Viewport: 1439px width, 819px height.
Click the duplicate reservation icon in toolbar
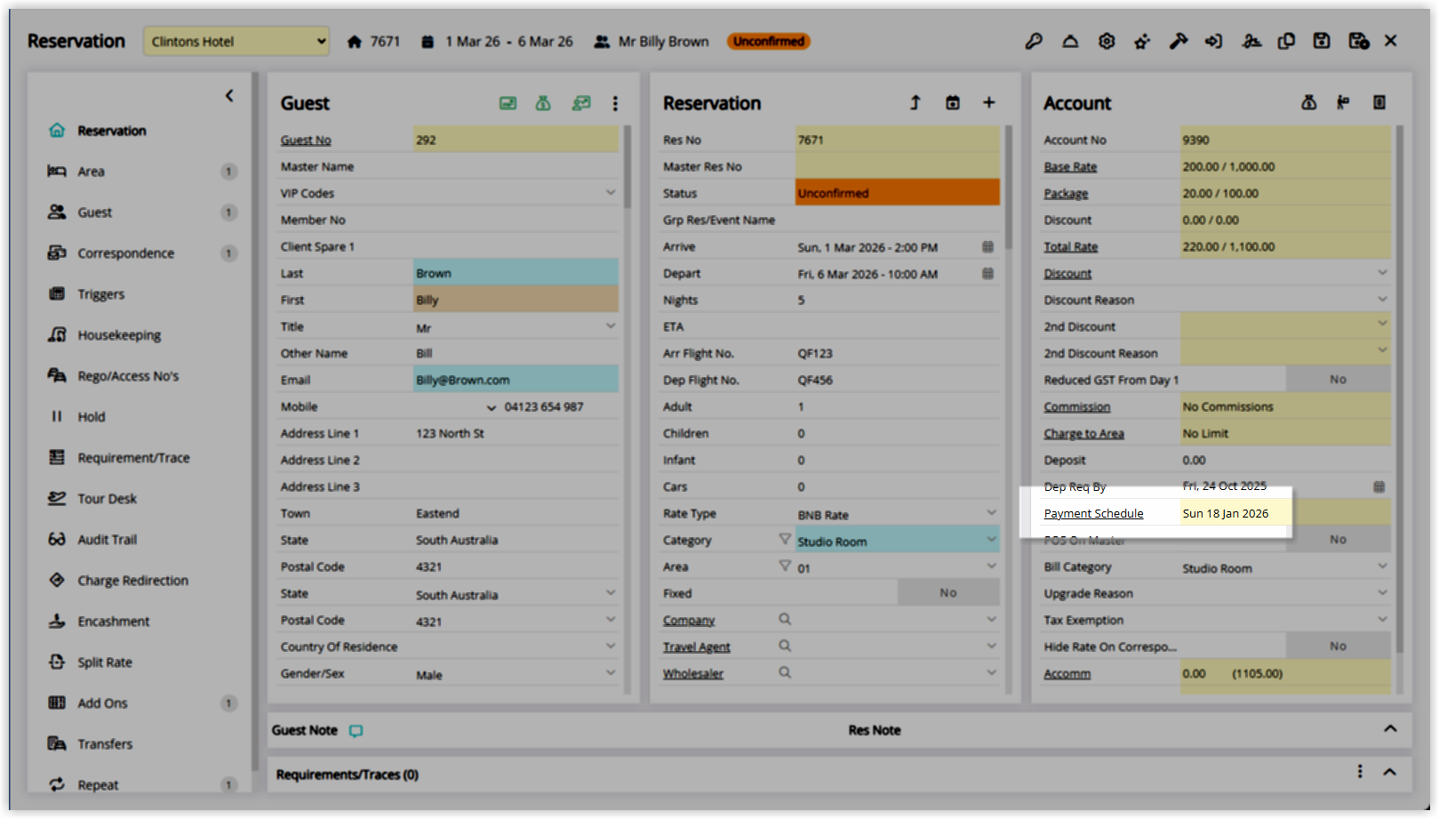(1286, 41)
